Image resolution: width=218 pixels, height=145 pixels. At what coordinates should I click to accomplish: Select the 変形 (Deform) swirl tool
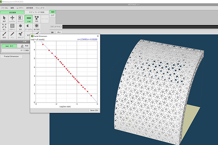click(x=20, y=27)
